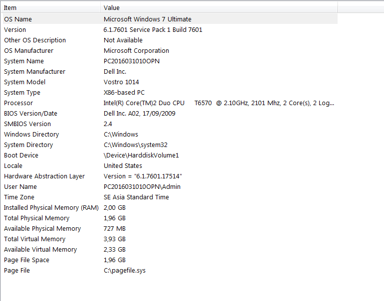Select the Other OS Description row
The height and width of the screenshot is (301, 384).
[x=170, y=40]
